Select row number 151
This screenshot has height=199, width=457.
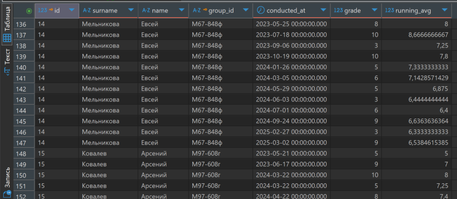point(24,186)
